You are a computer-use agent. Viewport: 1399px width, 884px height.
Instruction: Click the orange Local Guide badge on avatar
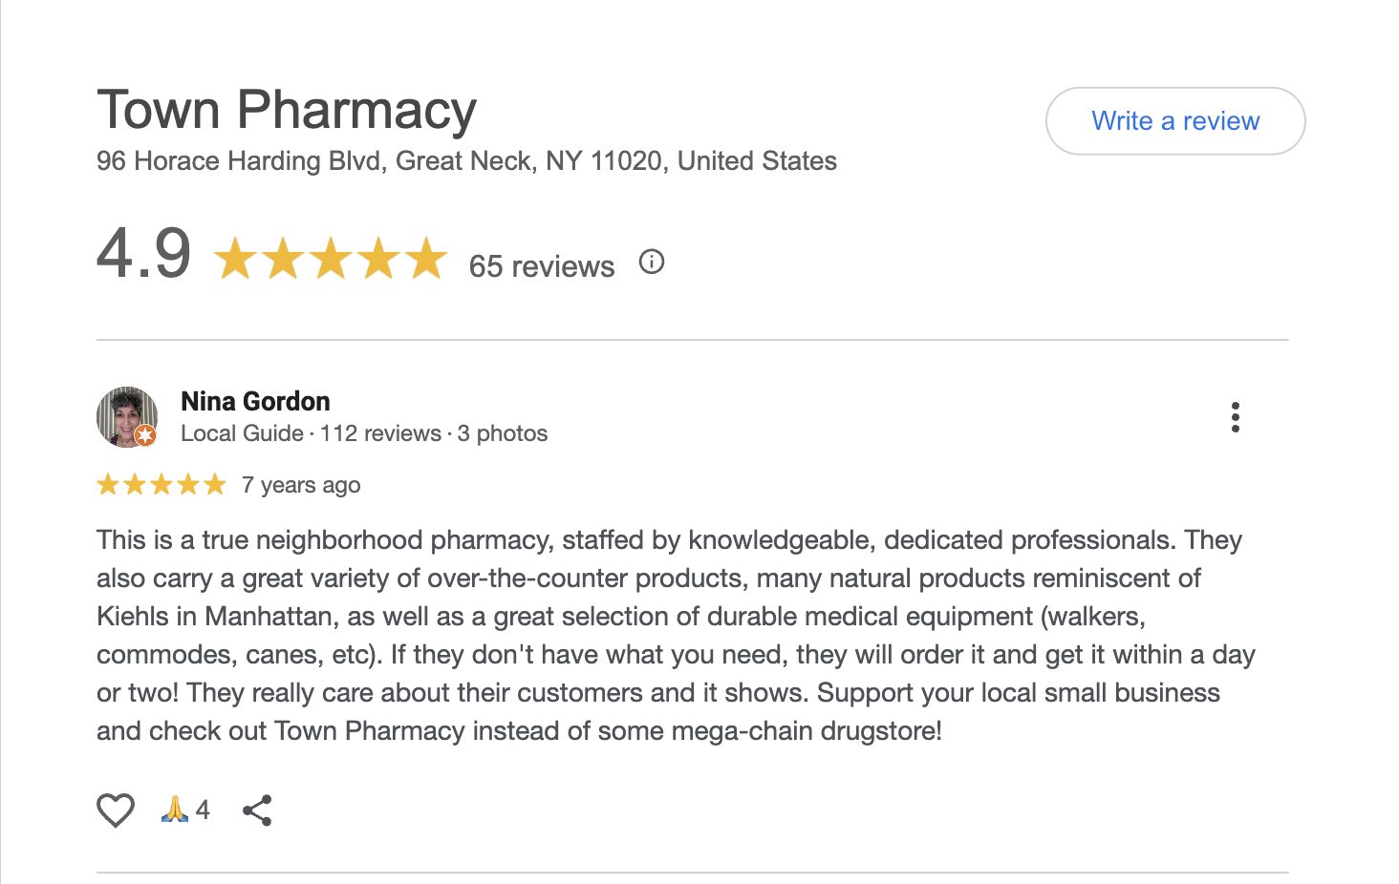coord(145,436)
